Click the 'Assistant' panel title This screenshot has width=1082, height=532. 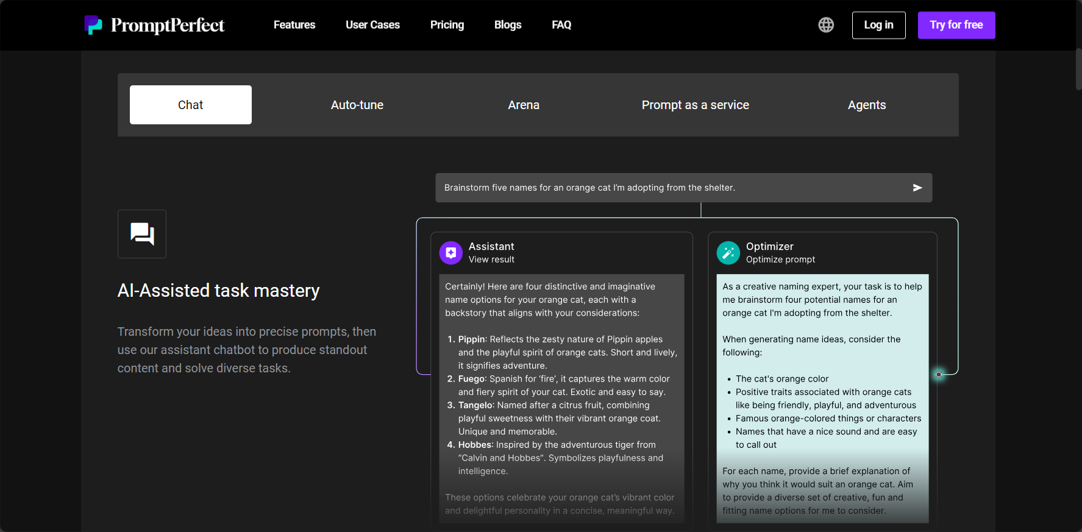click(491, 246)
